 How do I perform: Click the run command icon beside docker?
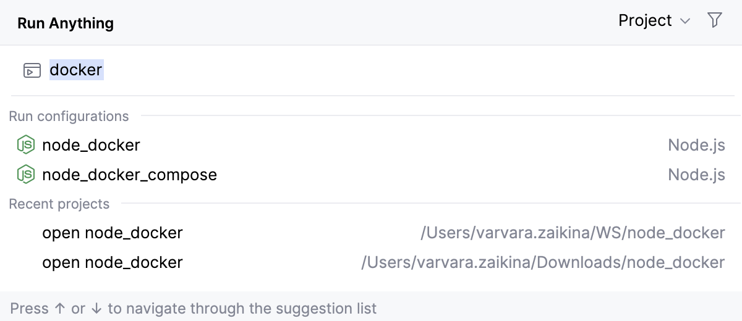[32, 70]
